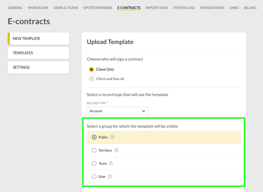263x192 pixels.
Task: Open the System Logs tab
Action: 184,8
